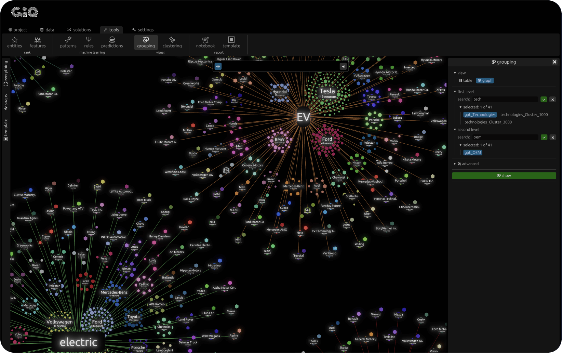This screenshot has height=353, width=562.
Task: Select the Lamborghini node near Porsche
Action: tap(420, 114)
